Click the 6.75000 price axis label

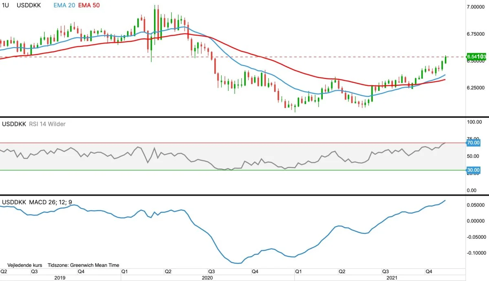(x=477, y=35)
